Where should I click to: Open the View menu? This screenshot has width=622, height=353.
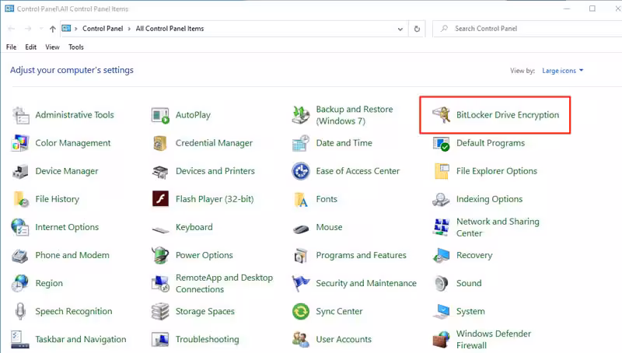(x=52, y=47)
